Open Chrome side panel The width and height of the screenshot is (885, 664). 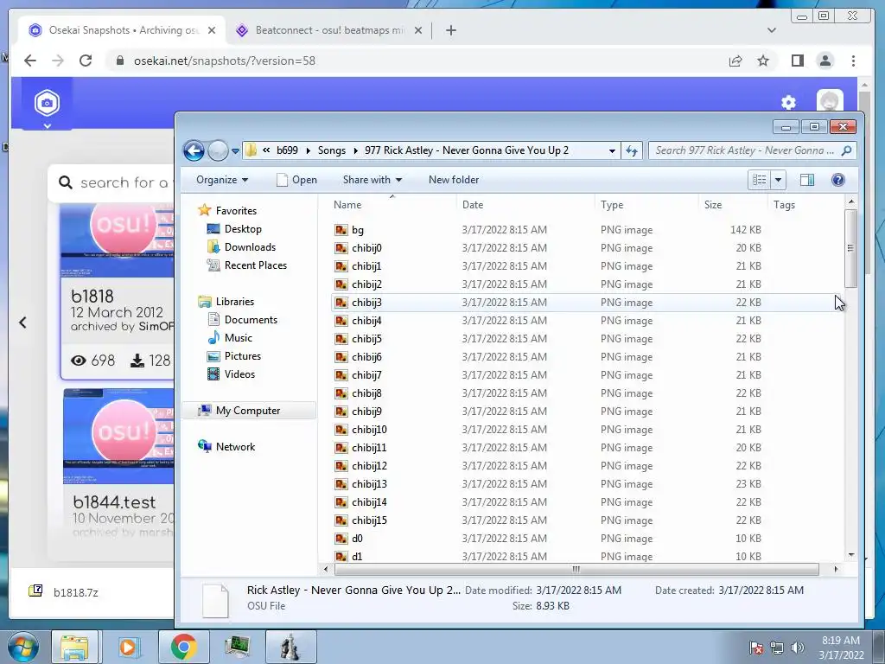pos(797,61)
